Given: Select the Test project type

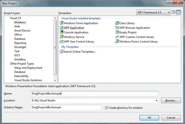Looking at the screenshot, I should pos(17,51).
